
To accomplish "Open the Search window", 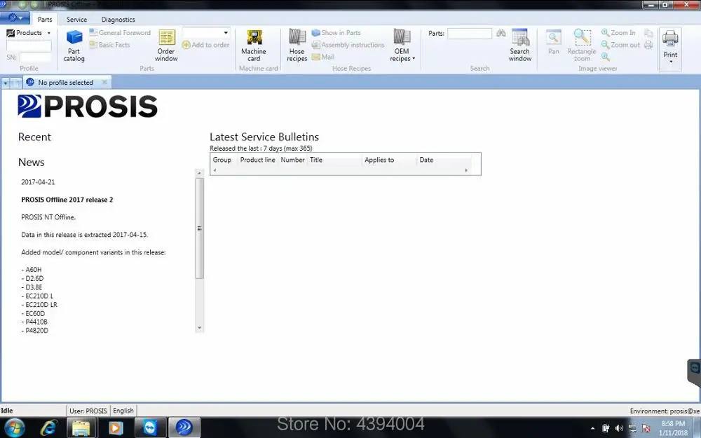I will (x=520, y=46).
